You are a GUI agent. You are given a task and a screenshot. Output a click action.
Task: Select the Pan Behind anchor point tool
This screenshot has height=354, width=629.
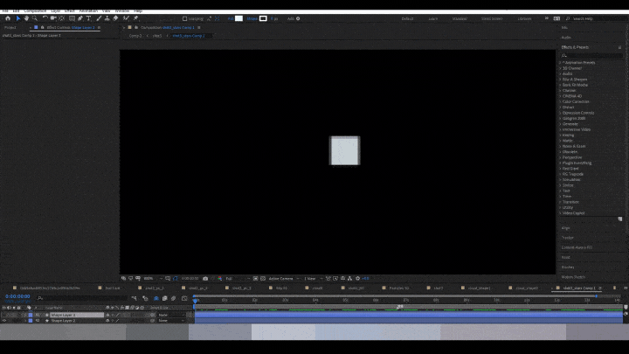62,18
